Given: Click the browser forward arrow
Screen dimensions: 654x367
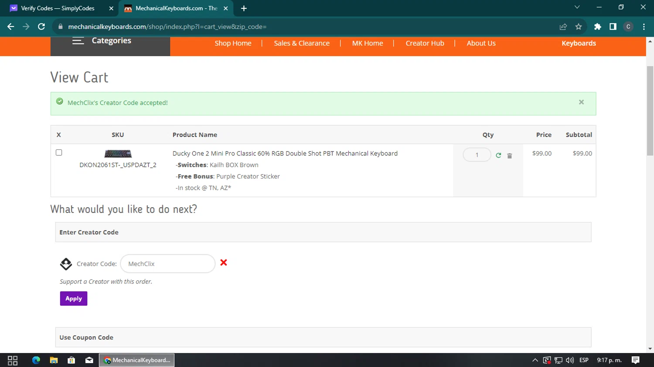Looking at the screenshot, I should pos(26,27).
